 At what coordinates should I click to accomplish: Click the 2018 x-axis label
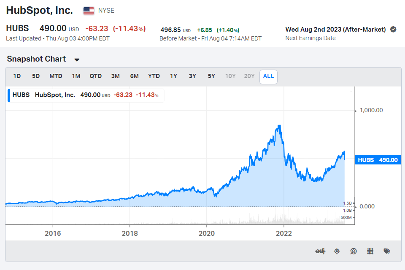pos(130,234)
